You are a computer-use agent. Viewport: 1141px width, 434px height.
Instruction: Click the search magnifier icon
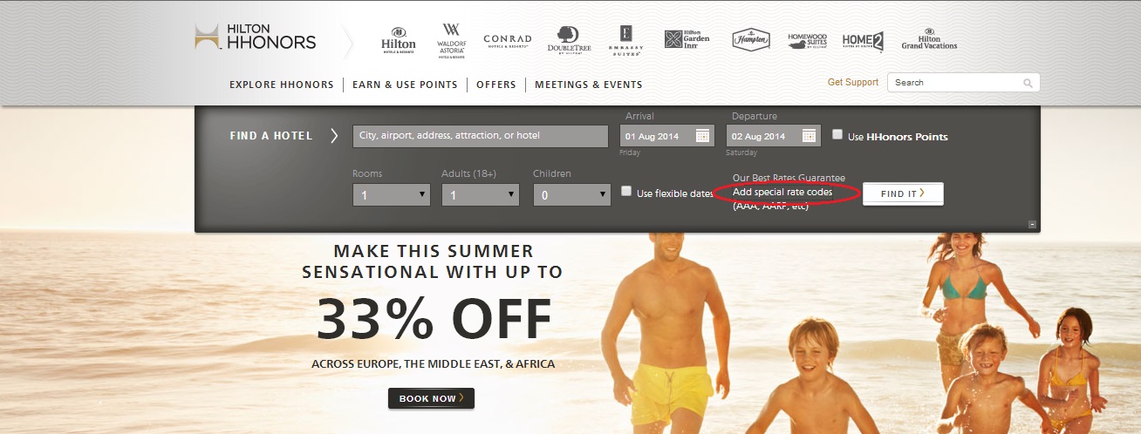point(1028,83)
